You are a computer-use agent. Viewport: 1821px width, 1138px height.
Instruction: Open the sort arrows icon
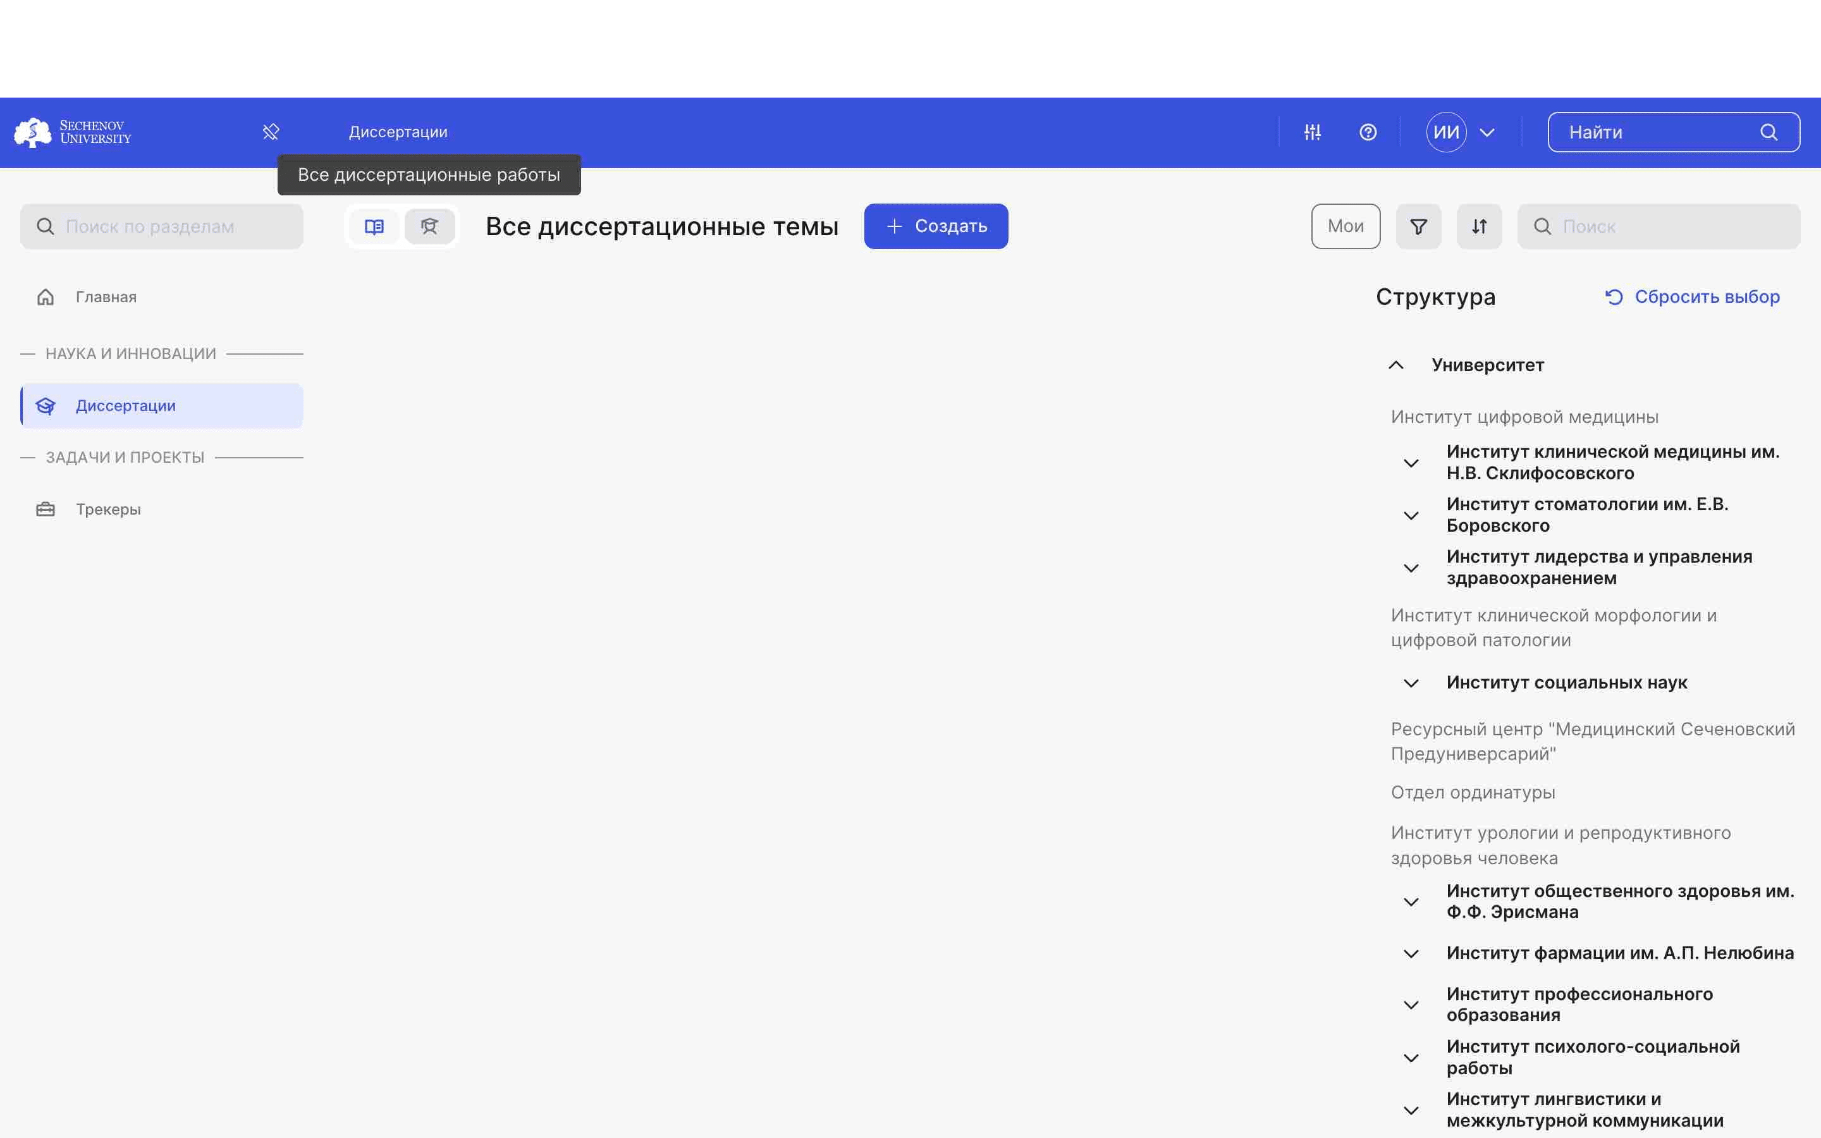point(1480,226)
